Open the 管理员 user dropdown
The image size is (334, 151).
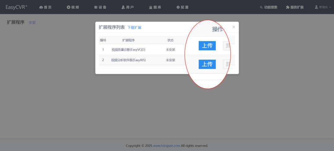click(323, 7)
